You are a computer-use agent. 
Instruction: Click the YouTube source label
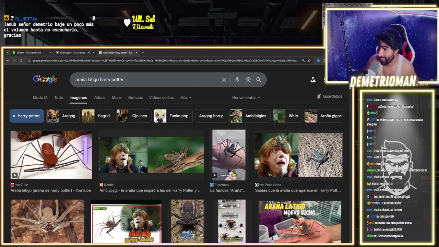(22, 185)
